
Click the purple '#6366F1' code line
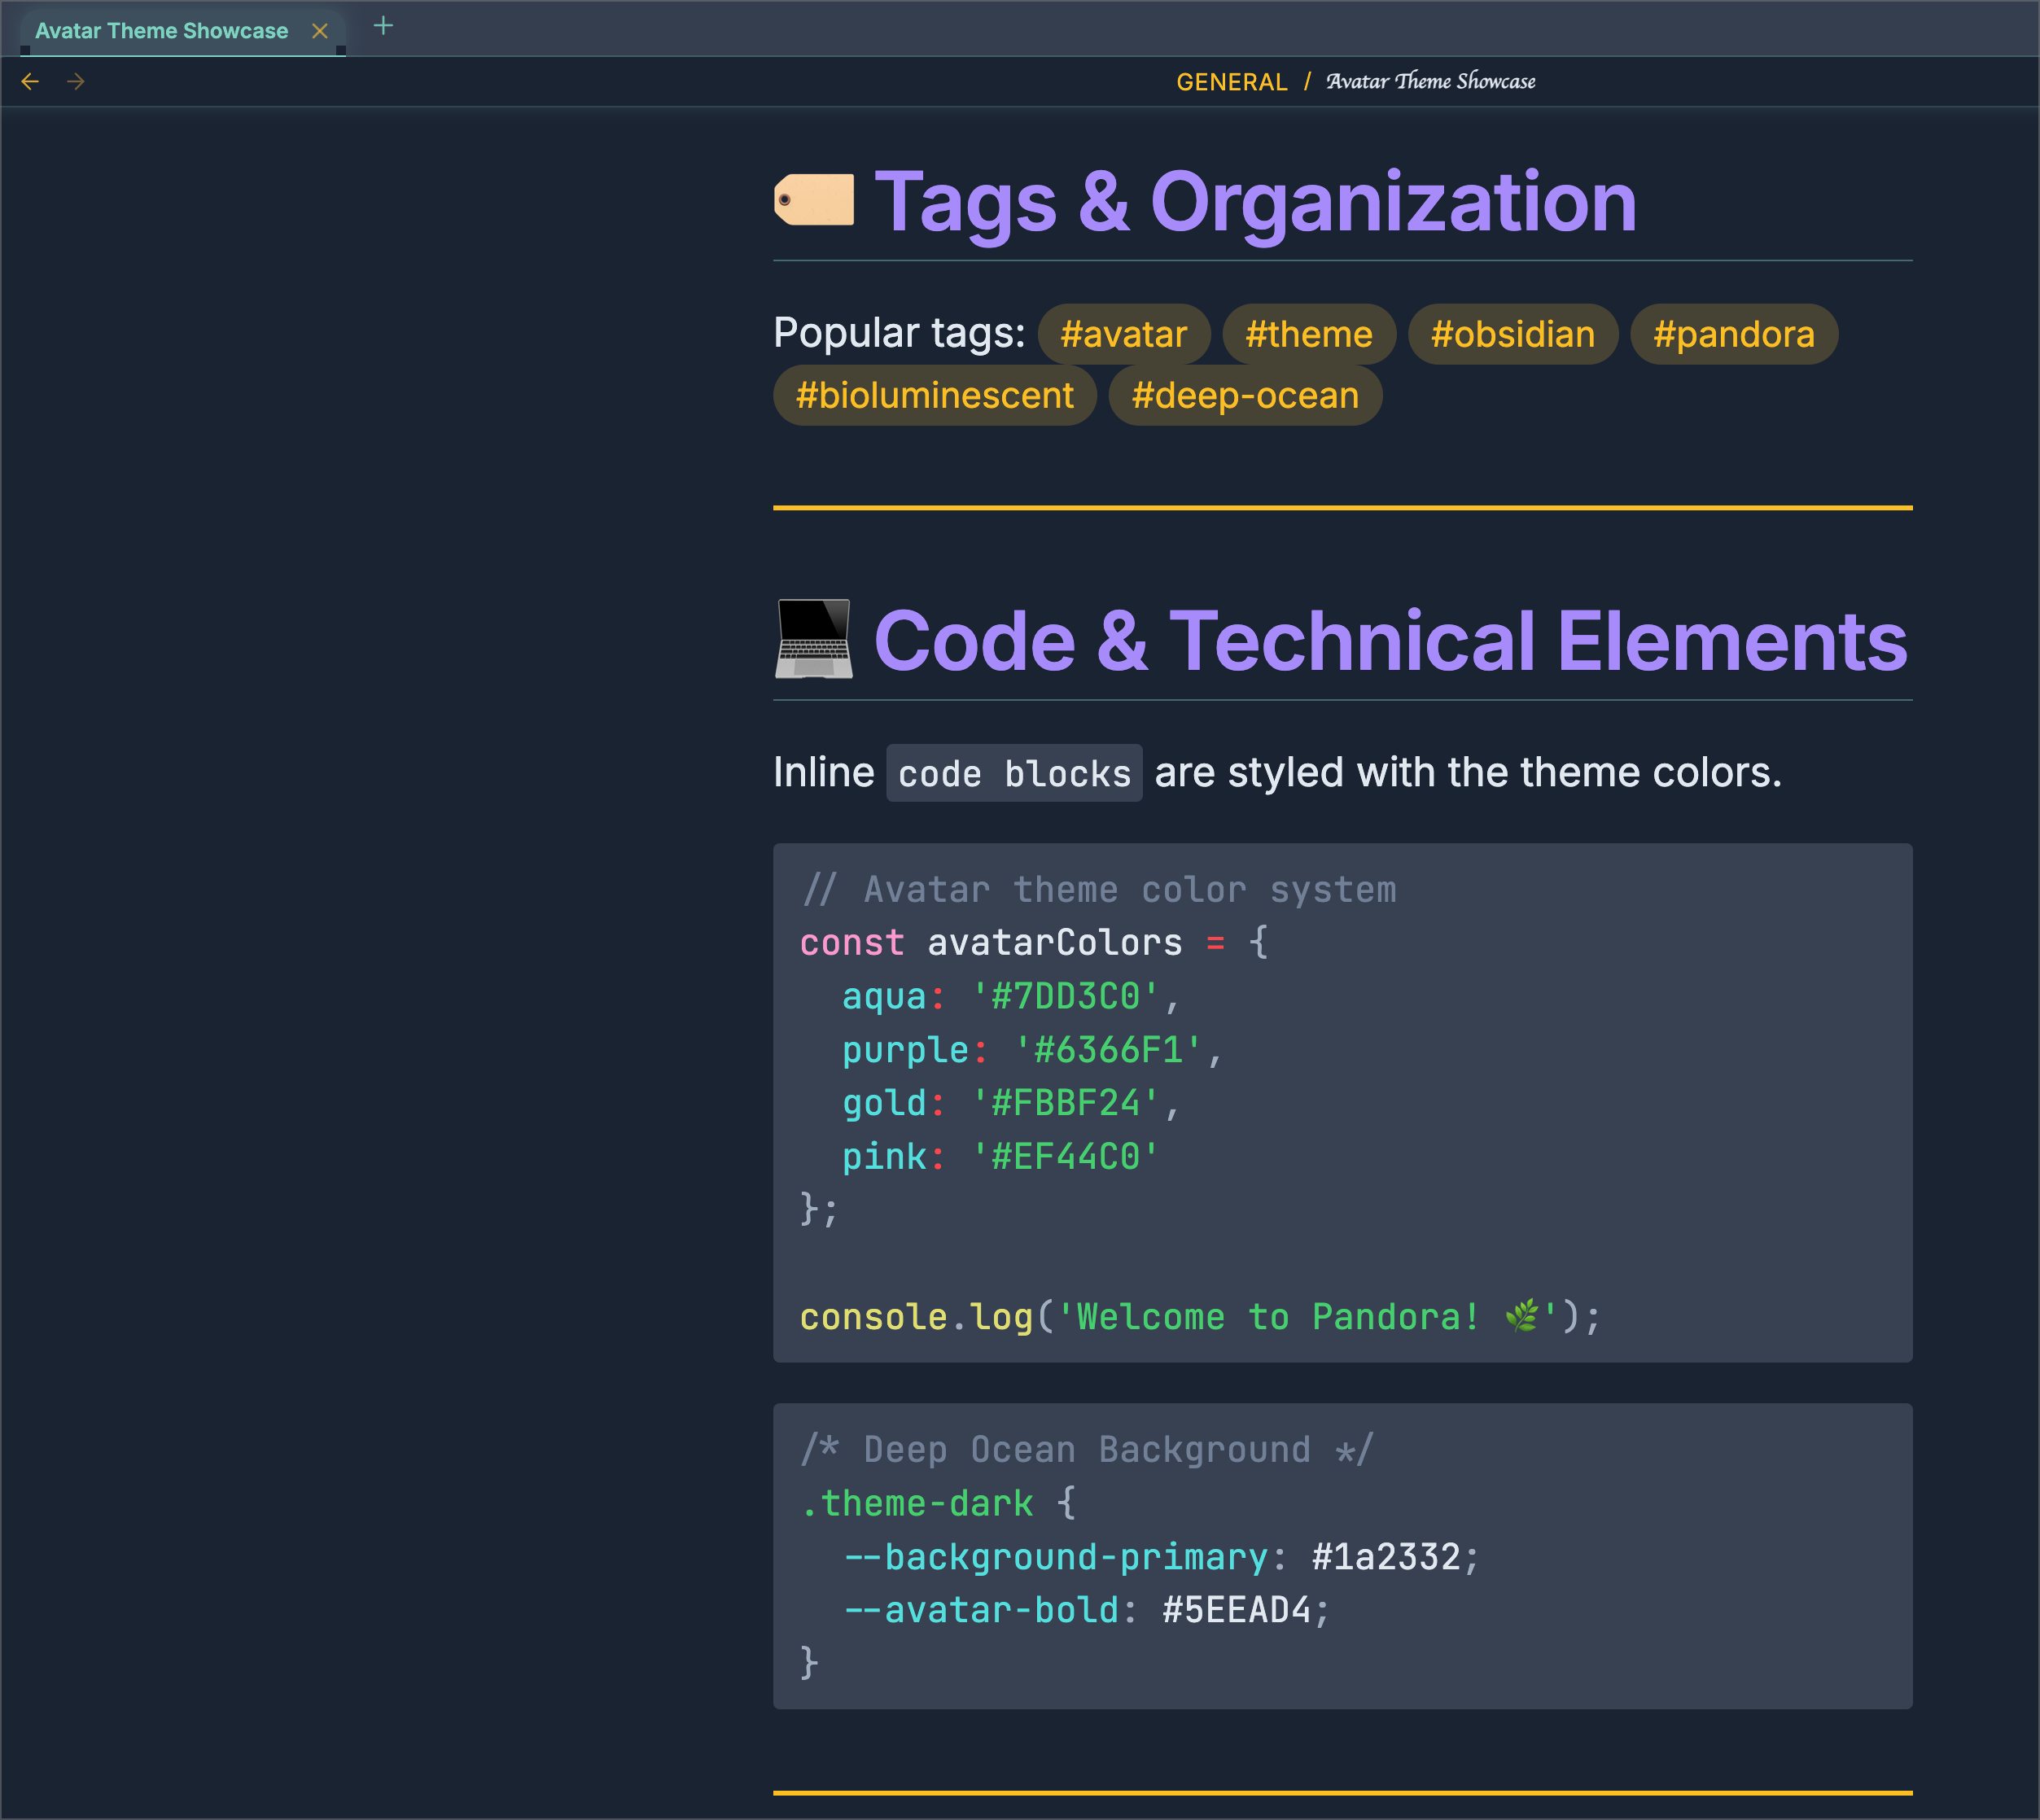(1032, 1050)
